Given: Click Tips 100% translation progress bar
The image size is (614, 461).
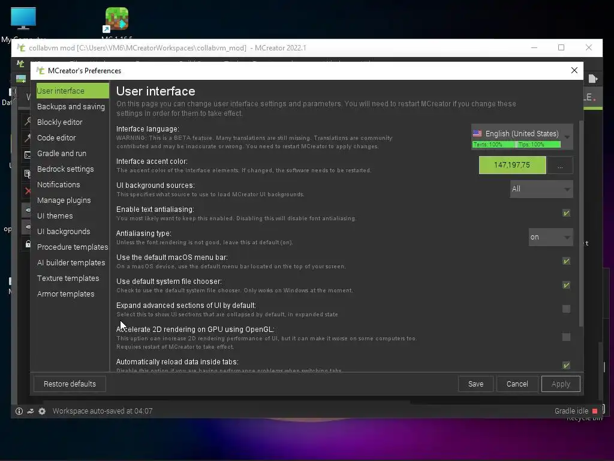Looking at the screenshot, I should [x=538, y=145].
